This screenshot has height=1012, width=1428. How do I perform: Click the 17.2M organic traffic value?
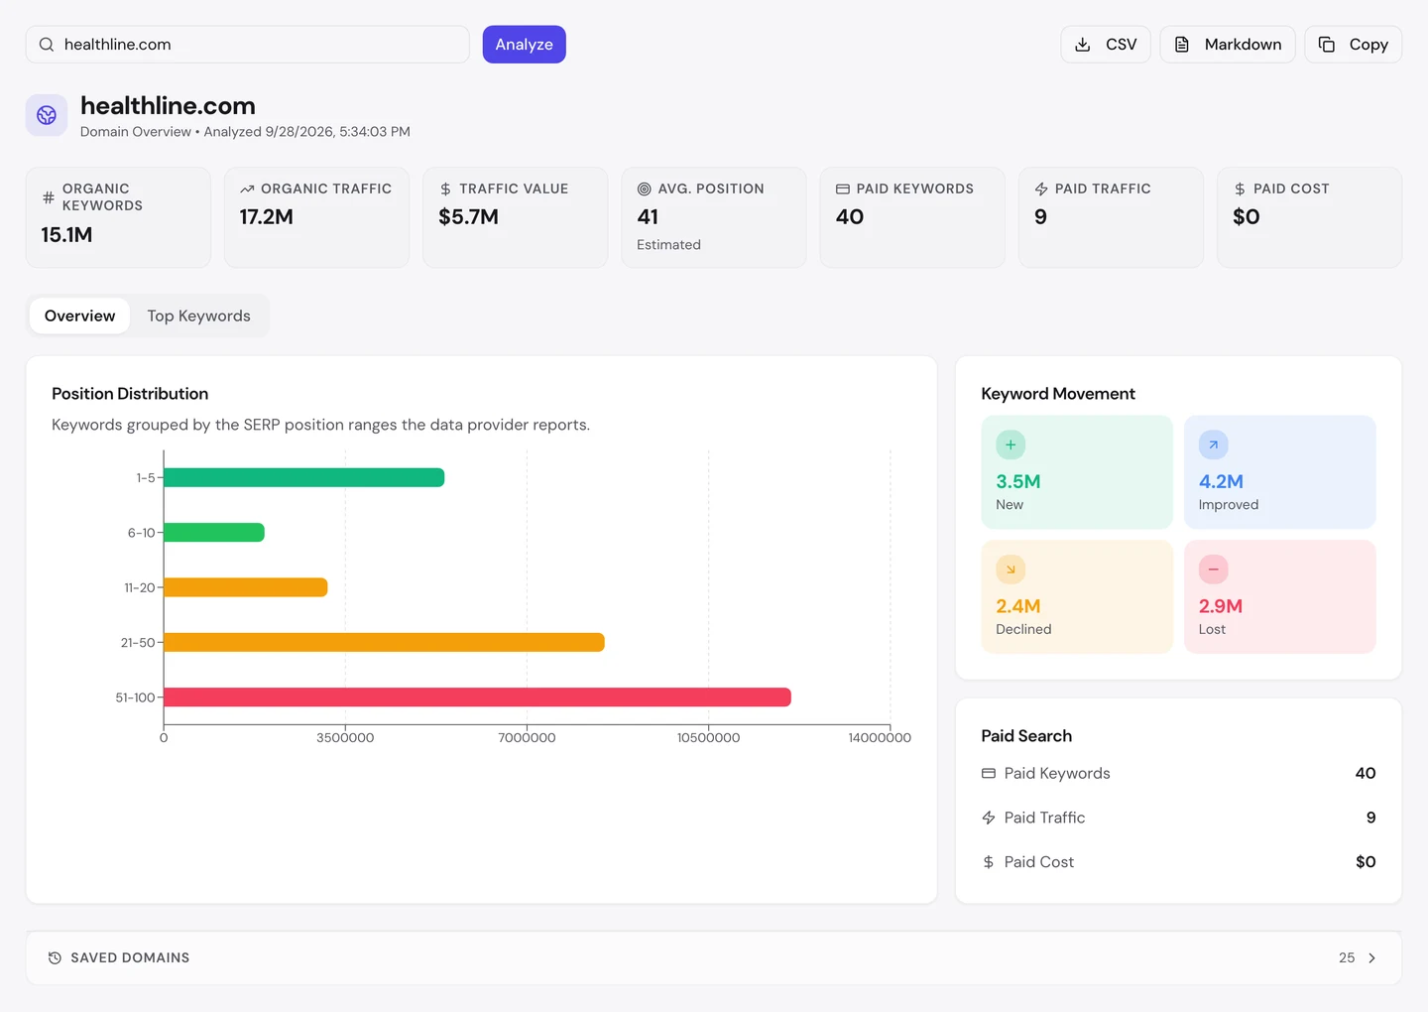pos(266,217)
